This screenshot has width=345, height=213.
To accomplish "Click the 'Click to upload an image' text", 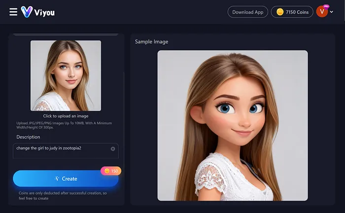I will (x=66, y=116).
